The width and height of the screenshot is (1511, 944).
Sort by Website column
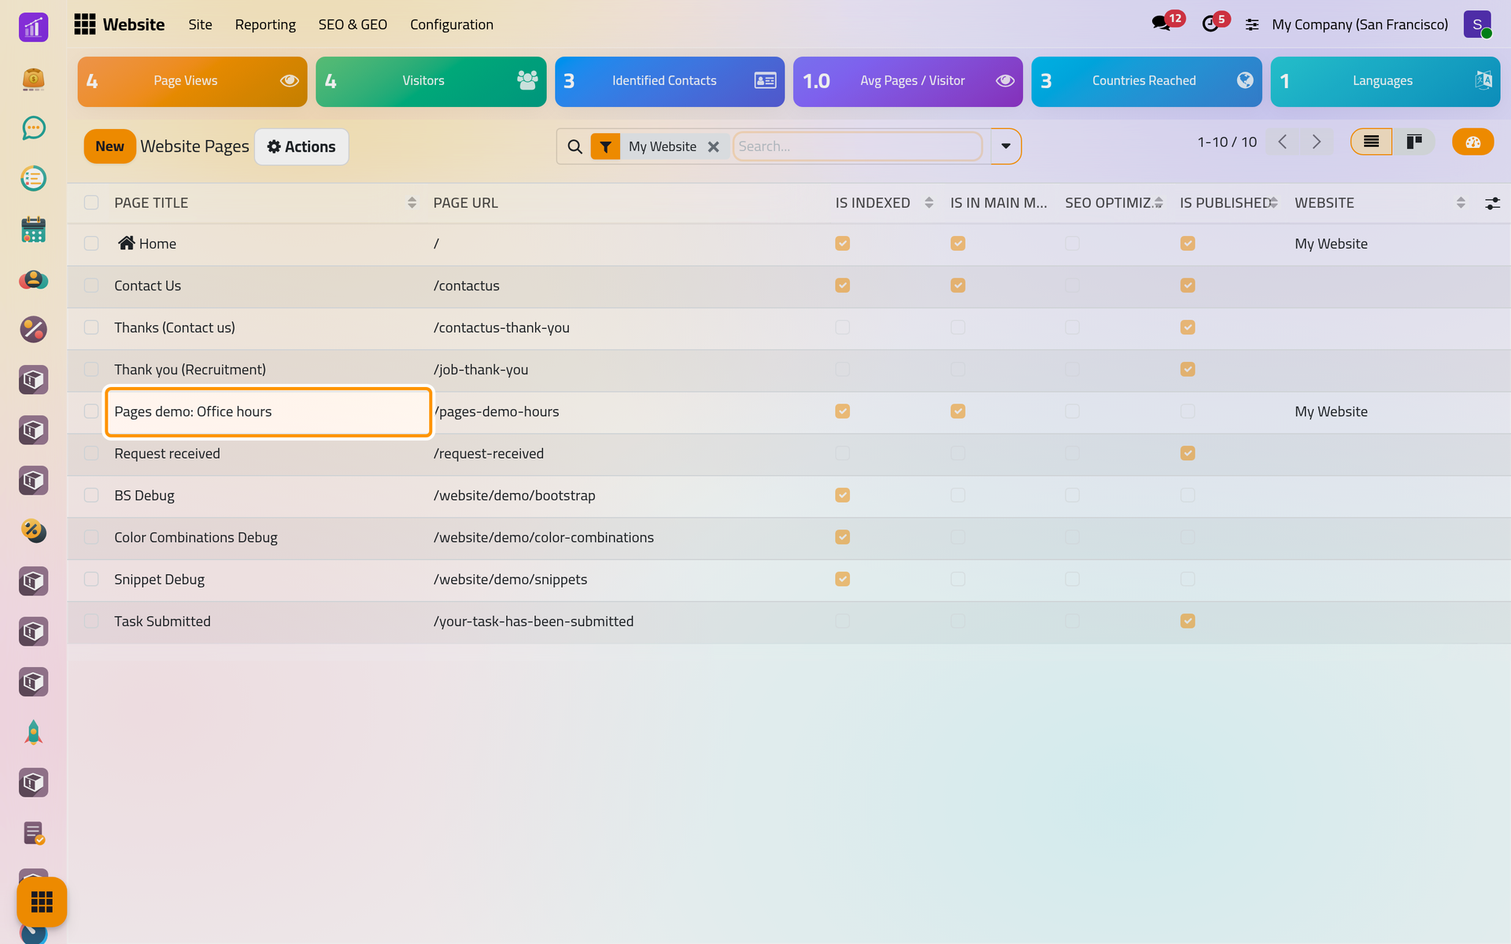pos(1380,203)
